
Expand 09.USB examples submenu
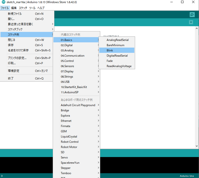76,82
